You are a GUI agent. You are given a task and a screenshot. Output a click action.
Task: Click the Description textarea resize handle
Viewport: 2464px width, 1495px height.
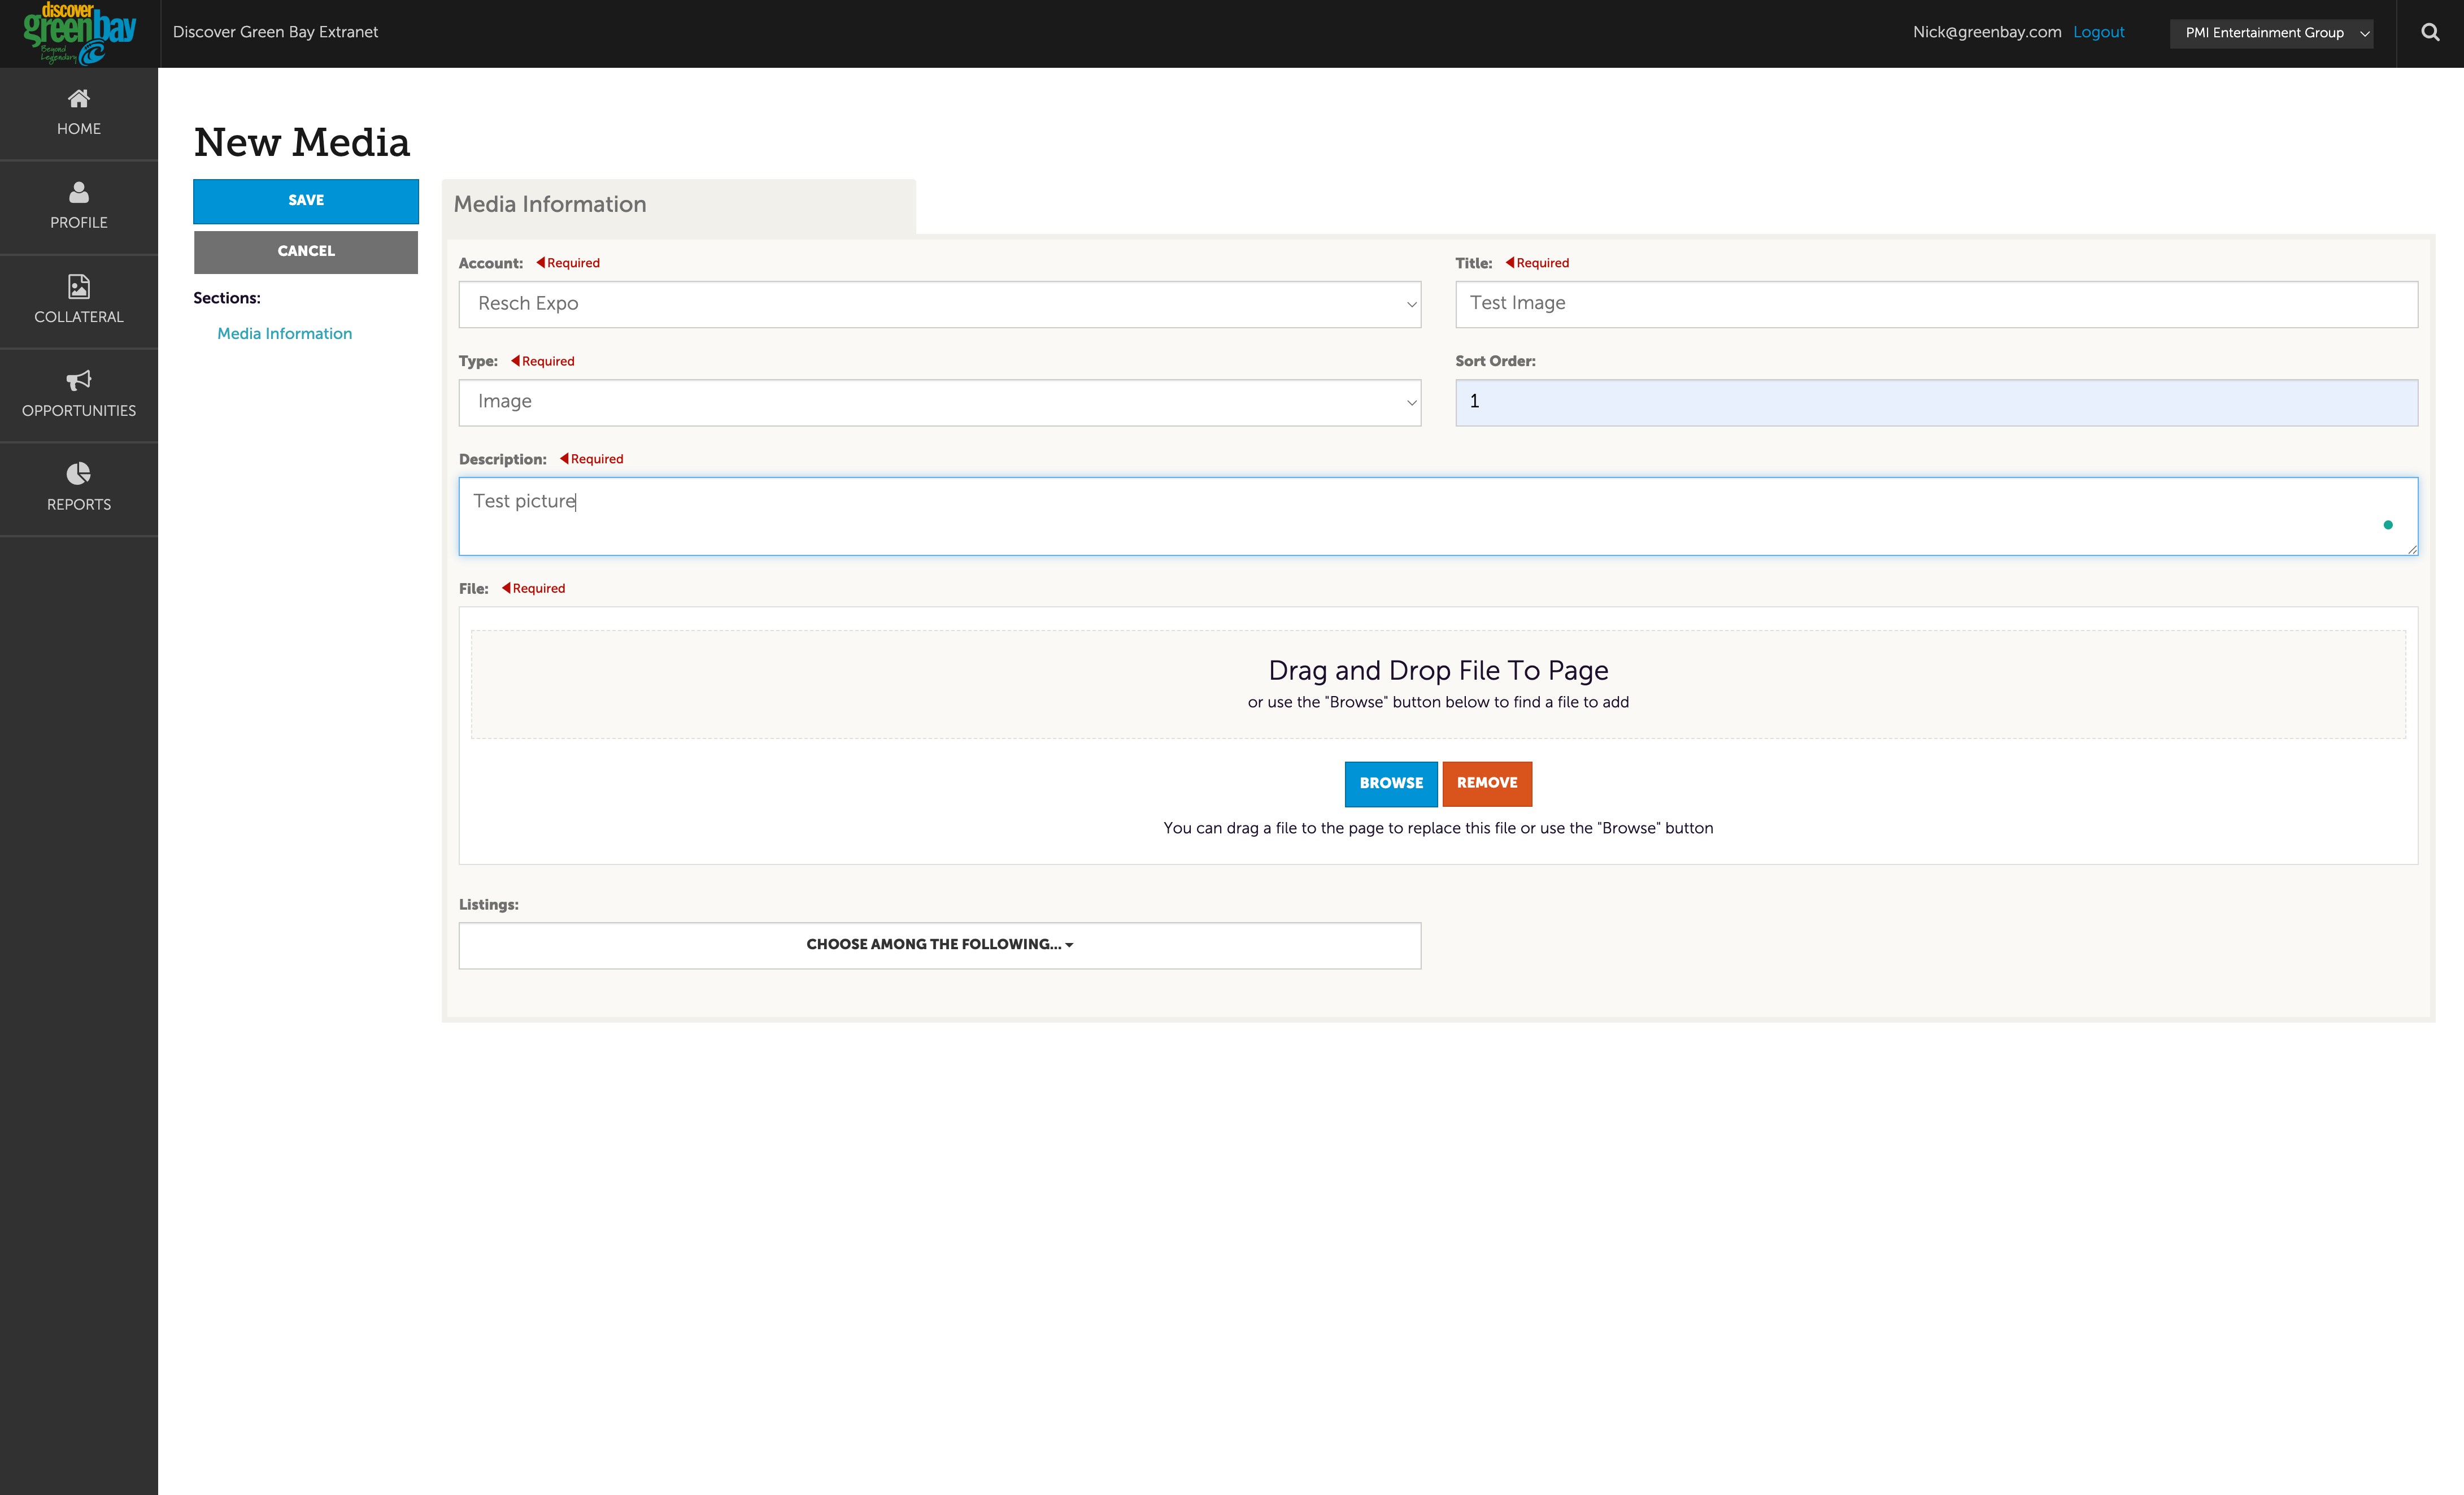click(x=2412, y=549)
